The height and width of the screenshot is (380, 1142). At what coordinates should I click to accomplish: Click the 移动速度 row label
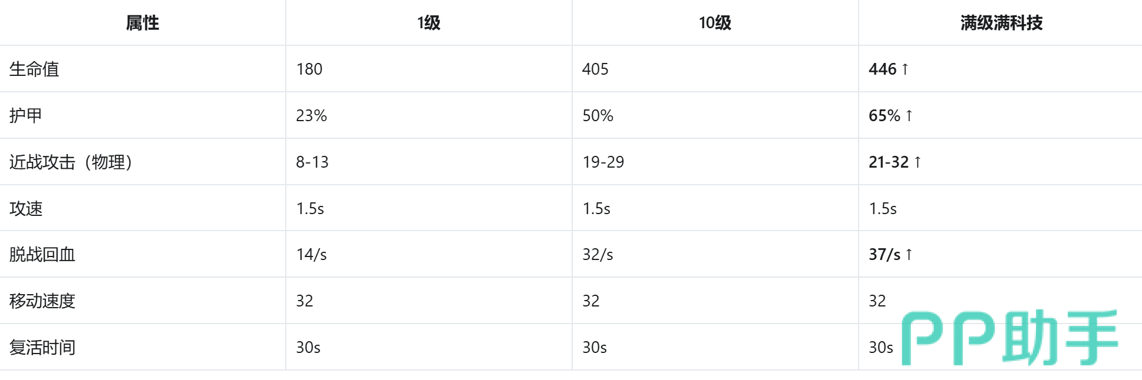point(42,301)
